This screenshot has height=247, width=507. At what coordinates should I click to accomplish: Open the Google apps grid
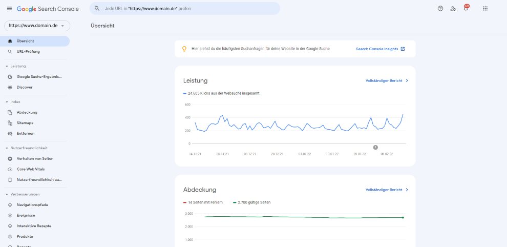485,9
